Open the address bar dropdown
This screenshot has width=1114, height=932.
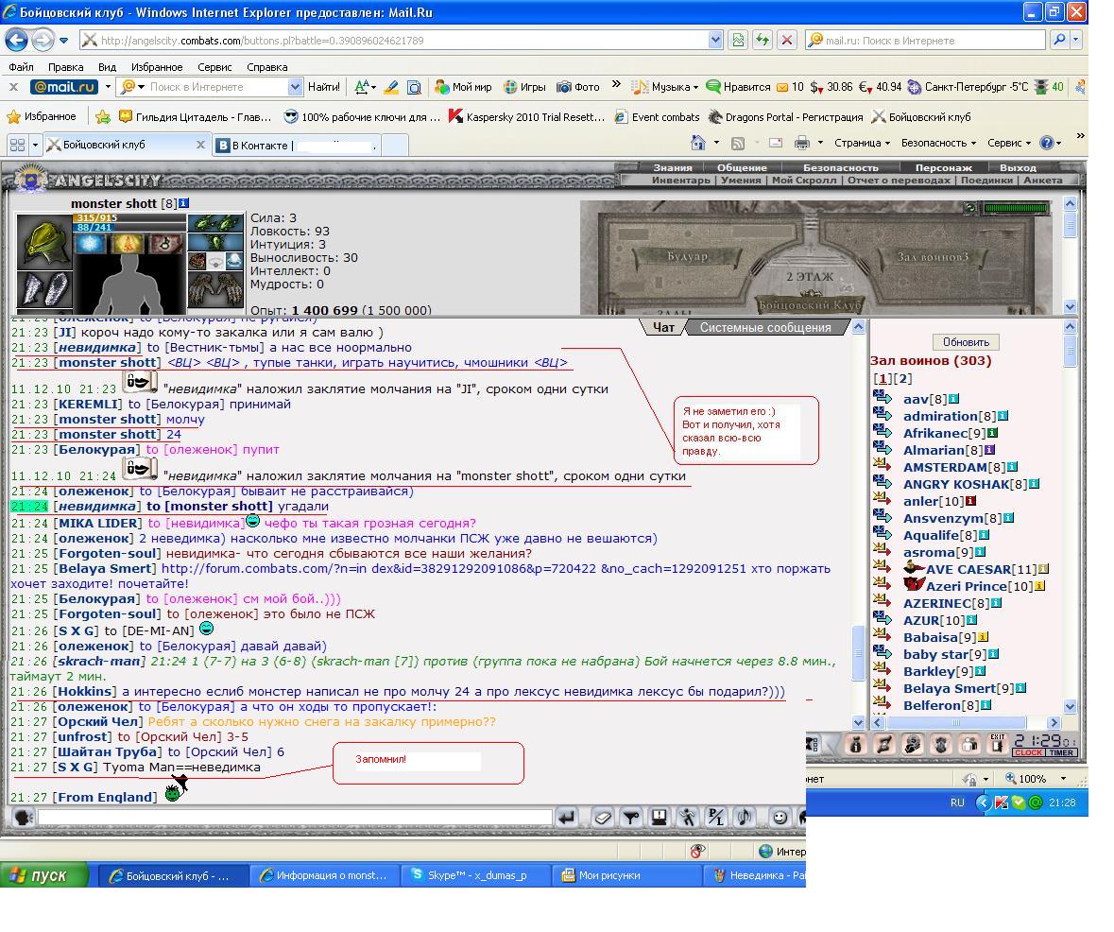[x=715, y=40]
